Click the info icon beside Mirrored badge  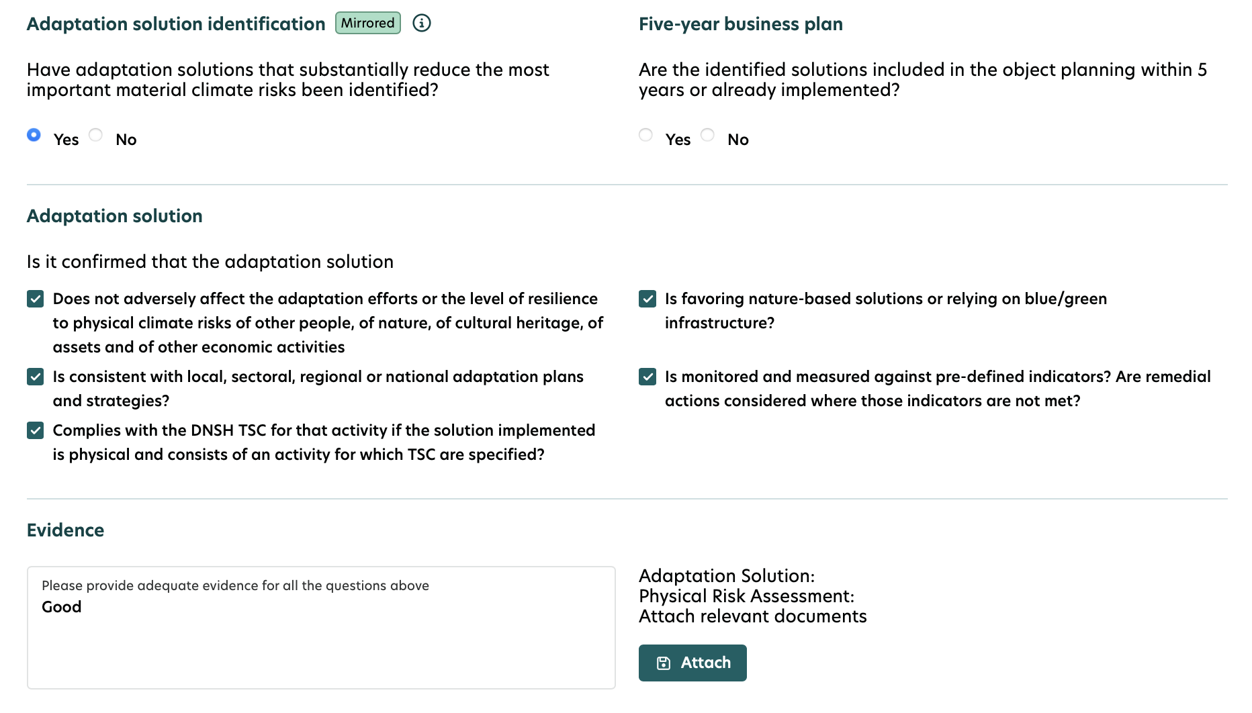coord(421,23)
